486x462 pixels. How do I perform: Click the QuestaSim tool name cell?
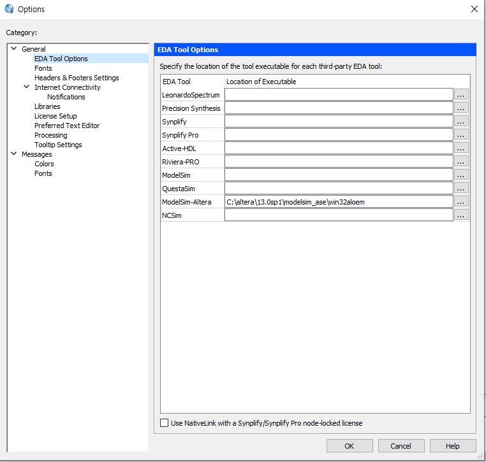pos(192,188)
